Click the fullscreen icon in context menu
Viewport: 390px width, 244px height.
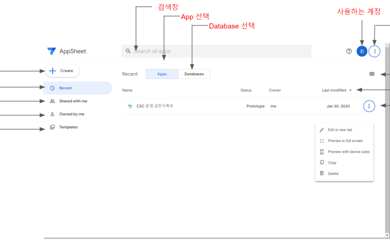coord(322,141)
